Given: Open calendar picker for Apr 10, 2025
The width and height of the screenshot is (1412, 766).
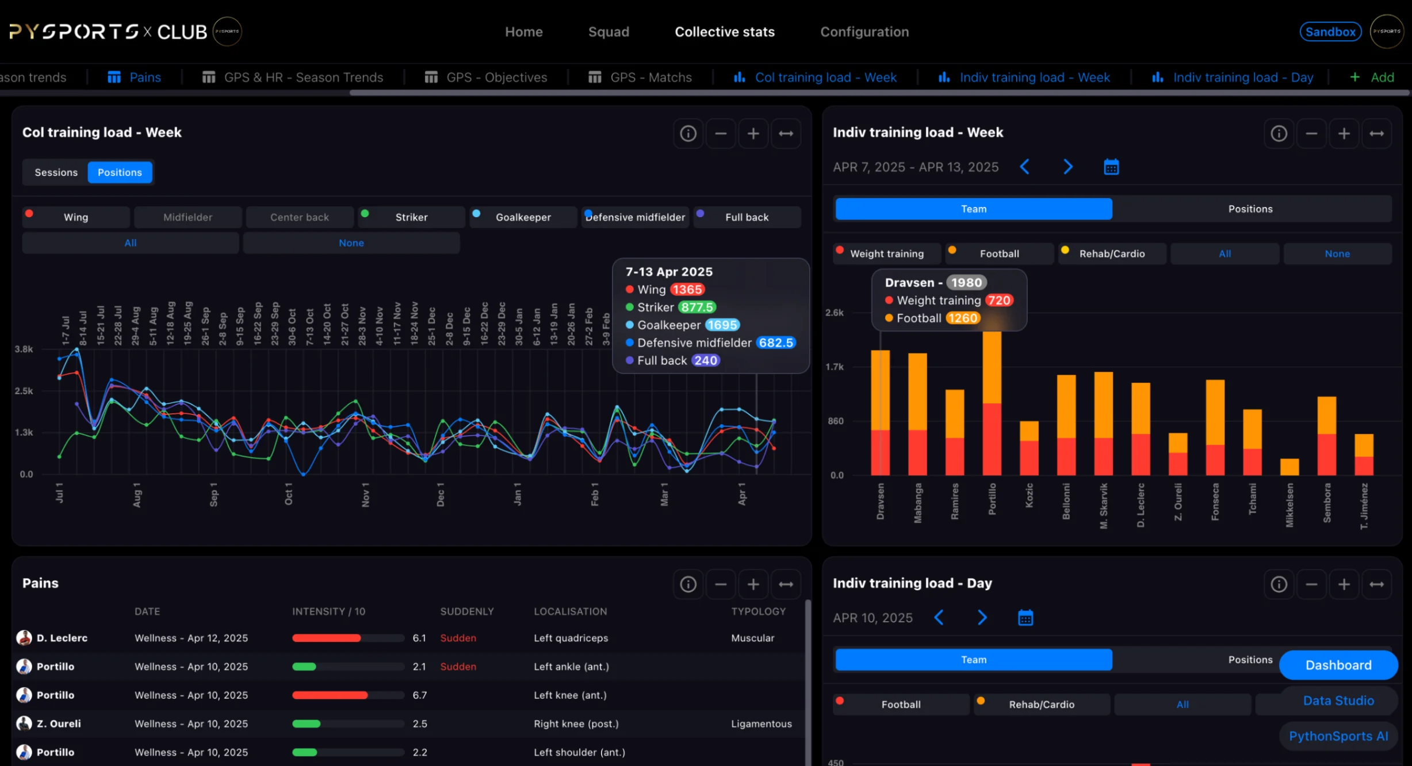Looking at the screenshot, I should tap(1025, 618).
